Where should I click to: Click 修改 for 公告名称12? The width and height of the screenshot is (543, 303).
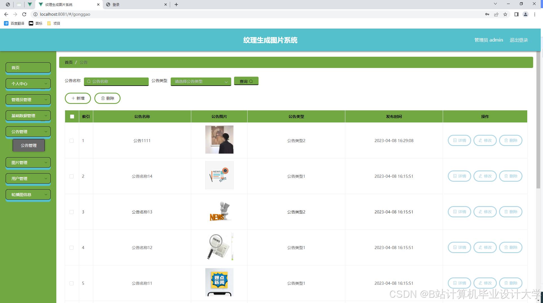click(485, 247)
